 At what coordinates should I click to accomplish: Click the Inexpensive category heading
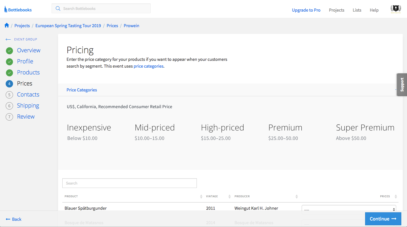pyautogui.click(x=89, y=128)
